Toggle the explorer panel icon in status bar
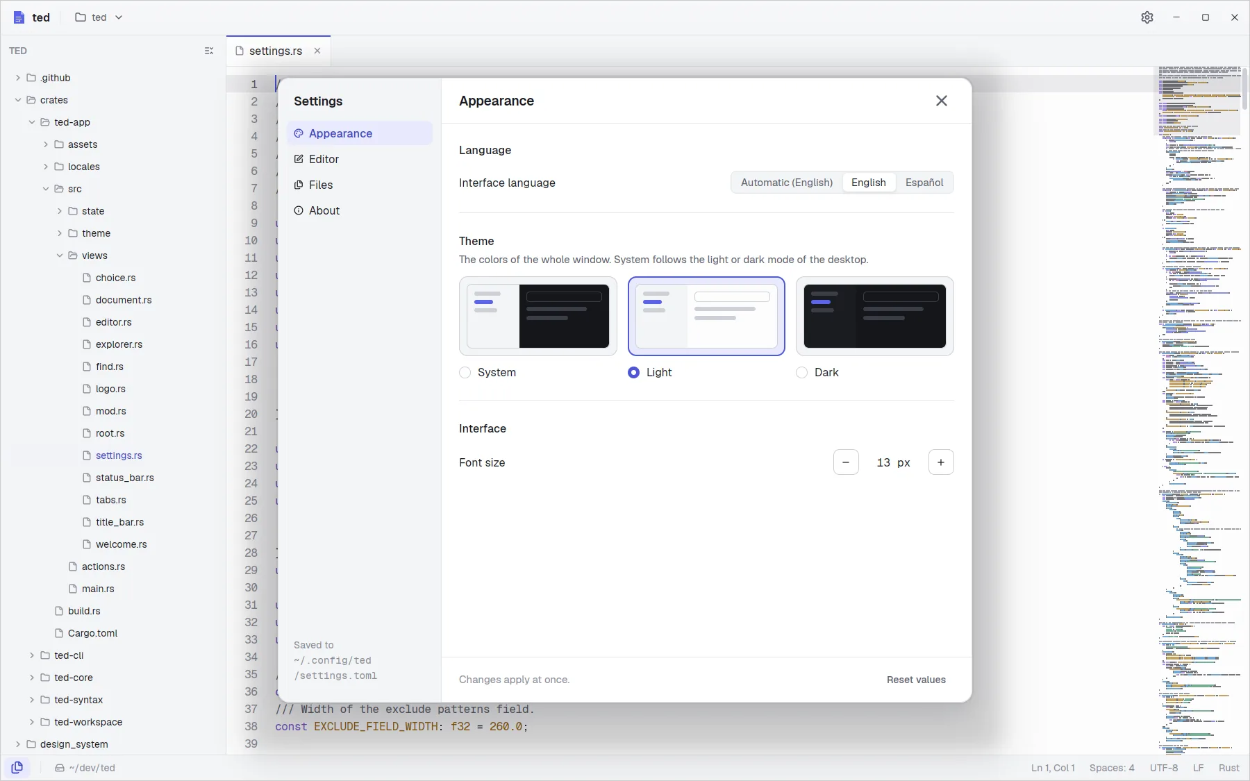The height and width of the screenshot is (781, 1250). pyautogui.click(x=17, y=767)
